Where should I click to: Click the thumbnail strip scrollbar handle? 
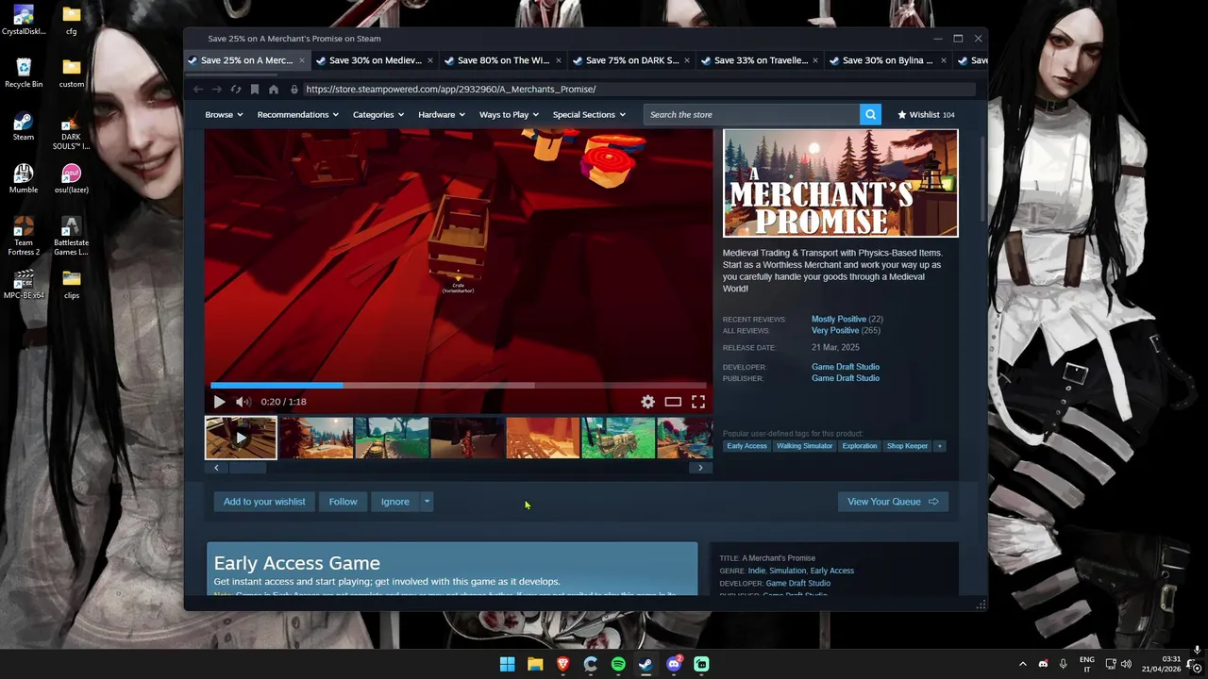pos(247,468)
